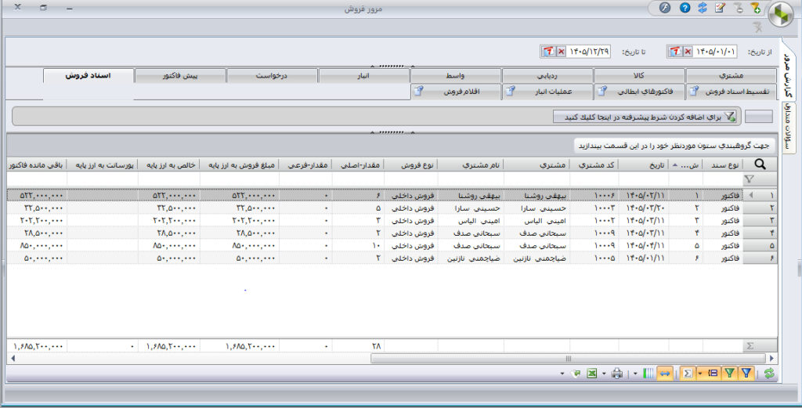The image size is (802, 408).
Task: Click the pin icon on اقلام فروش tab
Action: pos(418,91)
